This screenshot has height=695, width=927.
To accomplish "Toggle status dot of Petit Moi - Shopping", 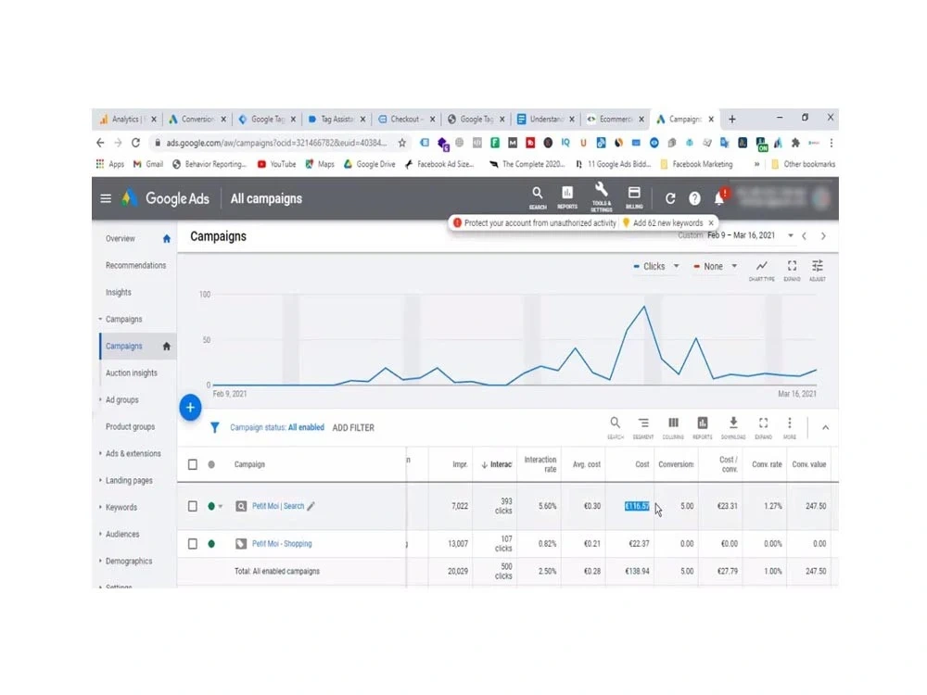I will (x=211, y=544).
